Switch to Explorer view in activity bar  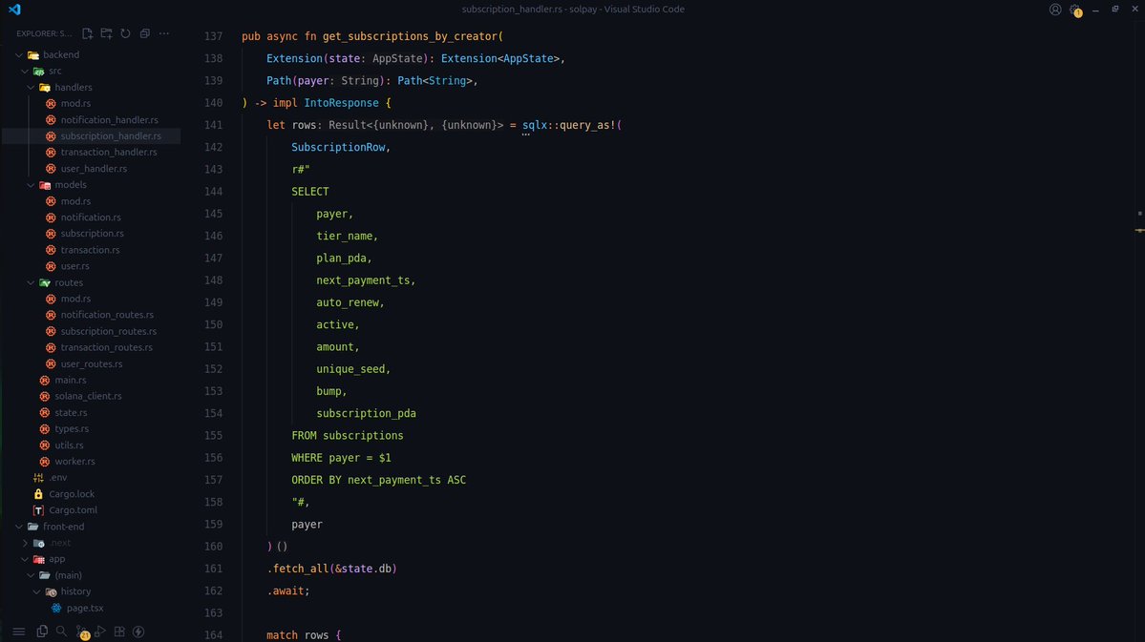42,632
